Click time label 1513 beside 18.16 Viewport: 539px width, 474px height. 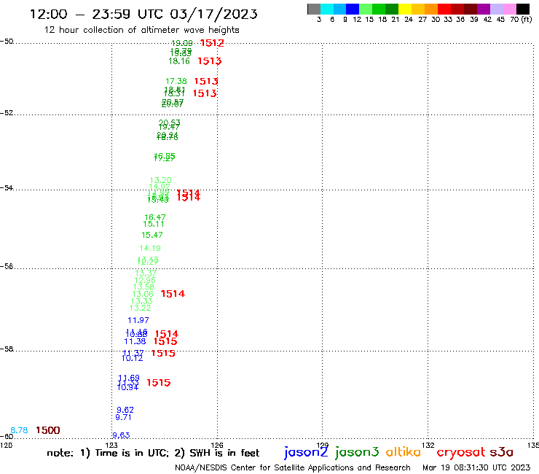[209, 61]
